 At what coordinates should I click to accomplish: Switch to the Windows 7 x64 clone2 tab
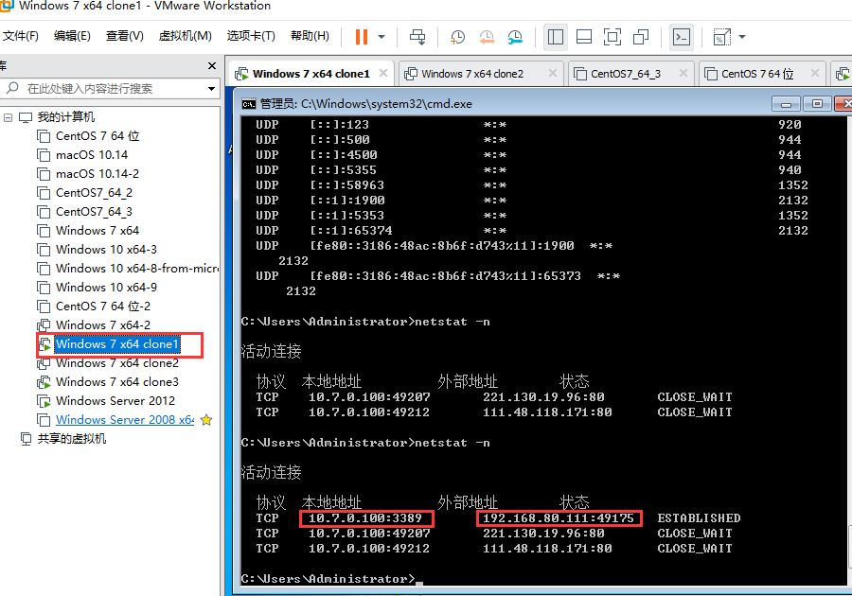480,74
